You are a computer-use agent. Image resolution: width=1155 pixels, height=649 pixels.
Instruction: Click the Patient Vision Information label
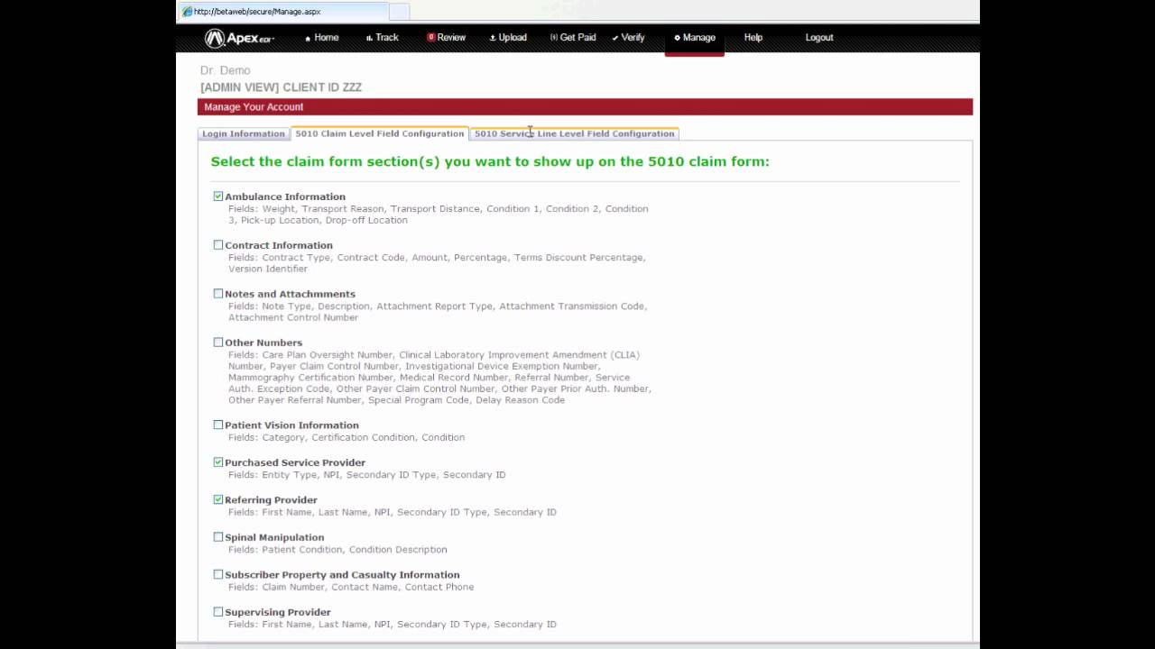coord(291,425)
